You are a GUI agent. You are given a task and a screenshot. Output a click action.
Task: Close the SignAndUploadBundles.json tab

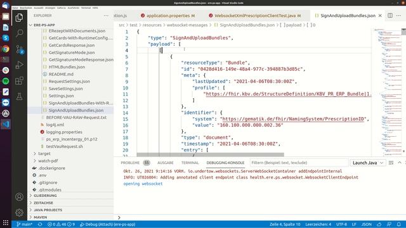pos(380,15)
